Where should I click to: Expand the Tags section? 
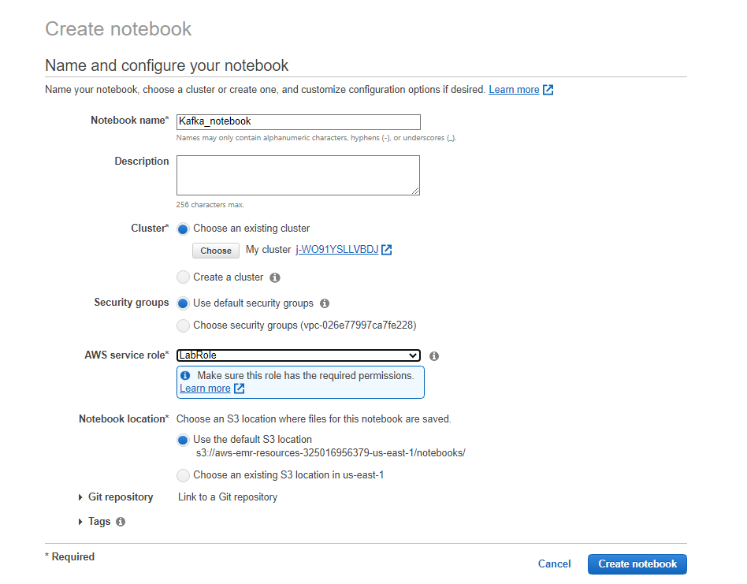click(80, 522)
